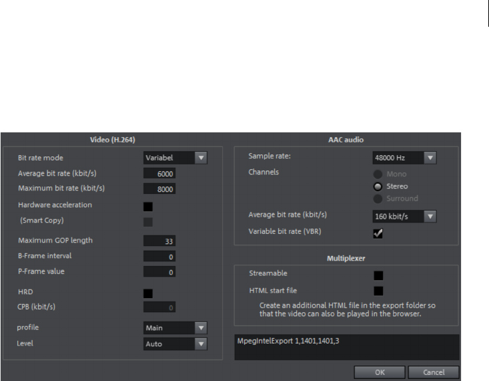Click the Video (H.264) section heading
489x381 pixels.
coord(113,140)
